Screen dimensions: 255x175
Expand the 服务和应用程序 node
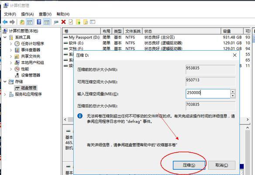pyautogui.click(x=5, y=94)
